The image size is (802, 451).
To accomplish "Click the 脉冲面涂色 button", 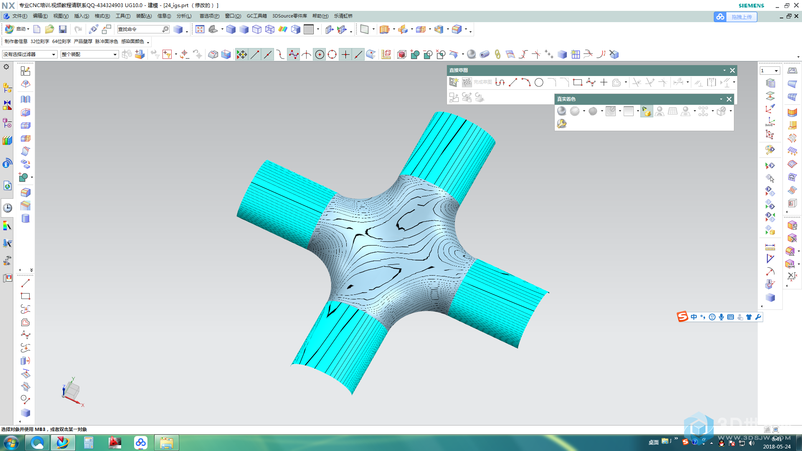I will coord(107,41).
